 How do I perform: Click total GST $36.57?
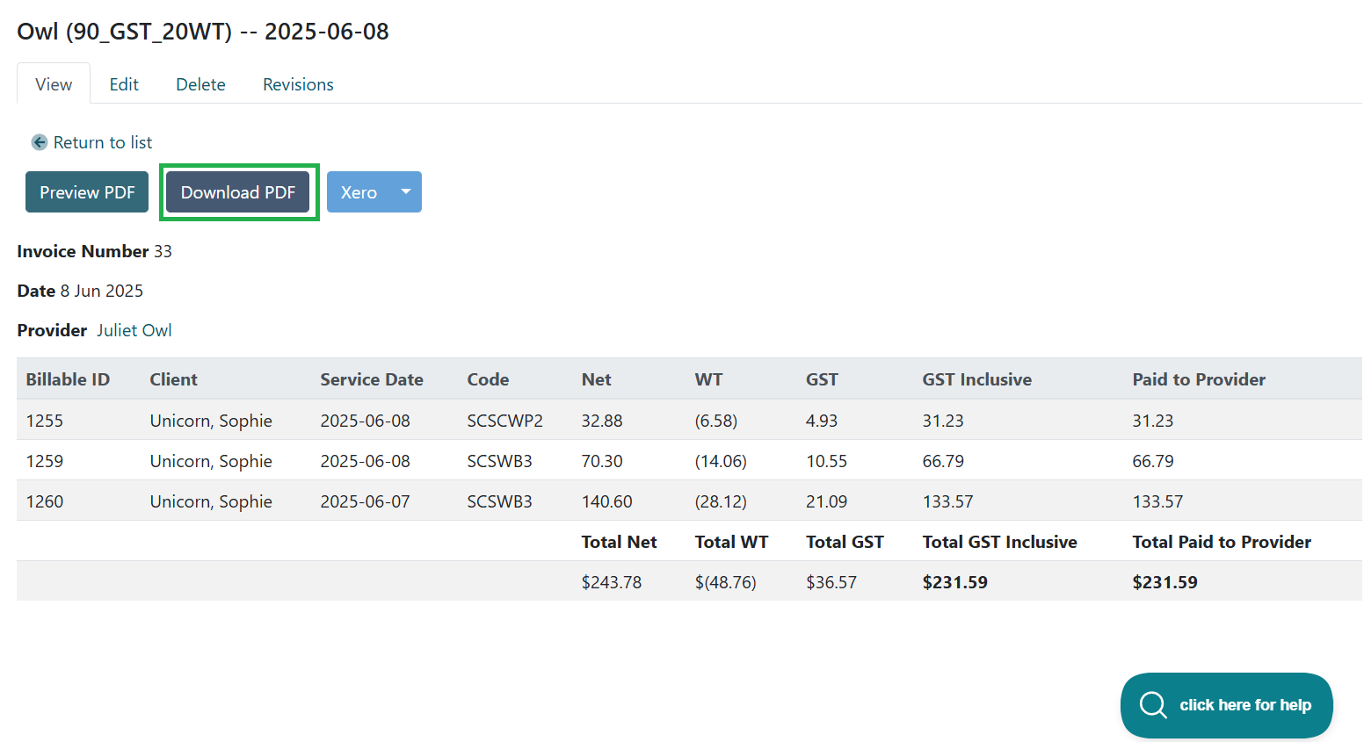coord(831,582)
